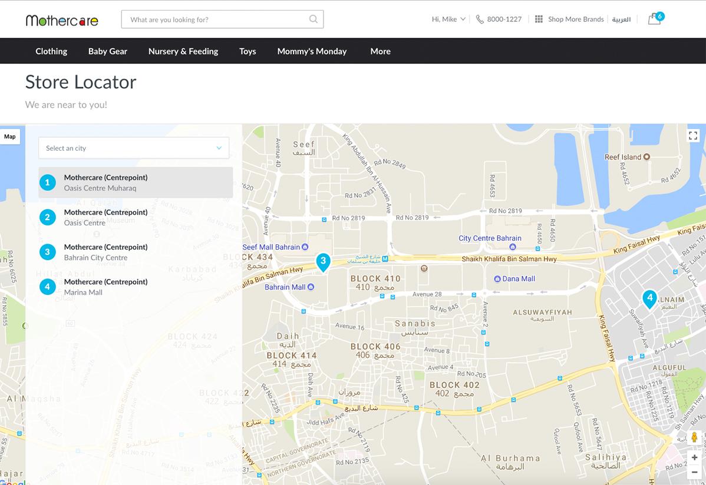Screen dimensions: 706x485
Task: Click Dana Mall shopping icon on map
Action: point(497,279)
